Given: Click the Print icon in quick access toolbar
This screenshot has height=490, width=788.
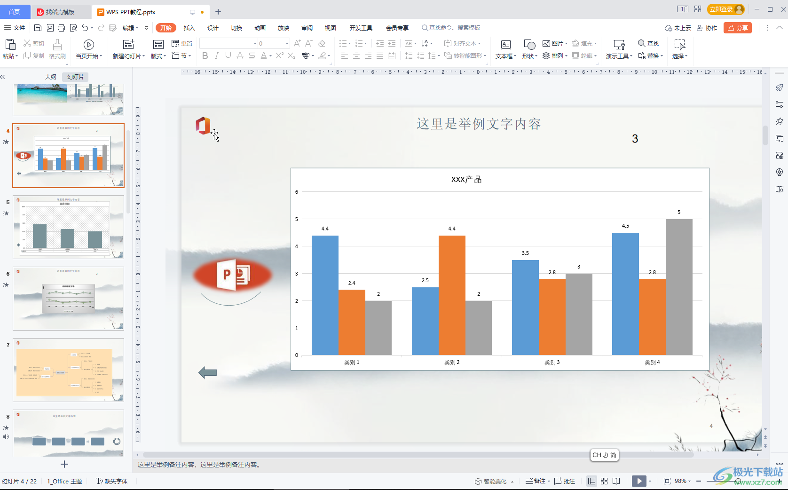Looking at the screenshot, I should [62, 28].
